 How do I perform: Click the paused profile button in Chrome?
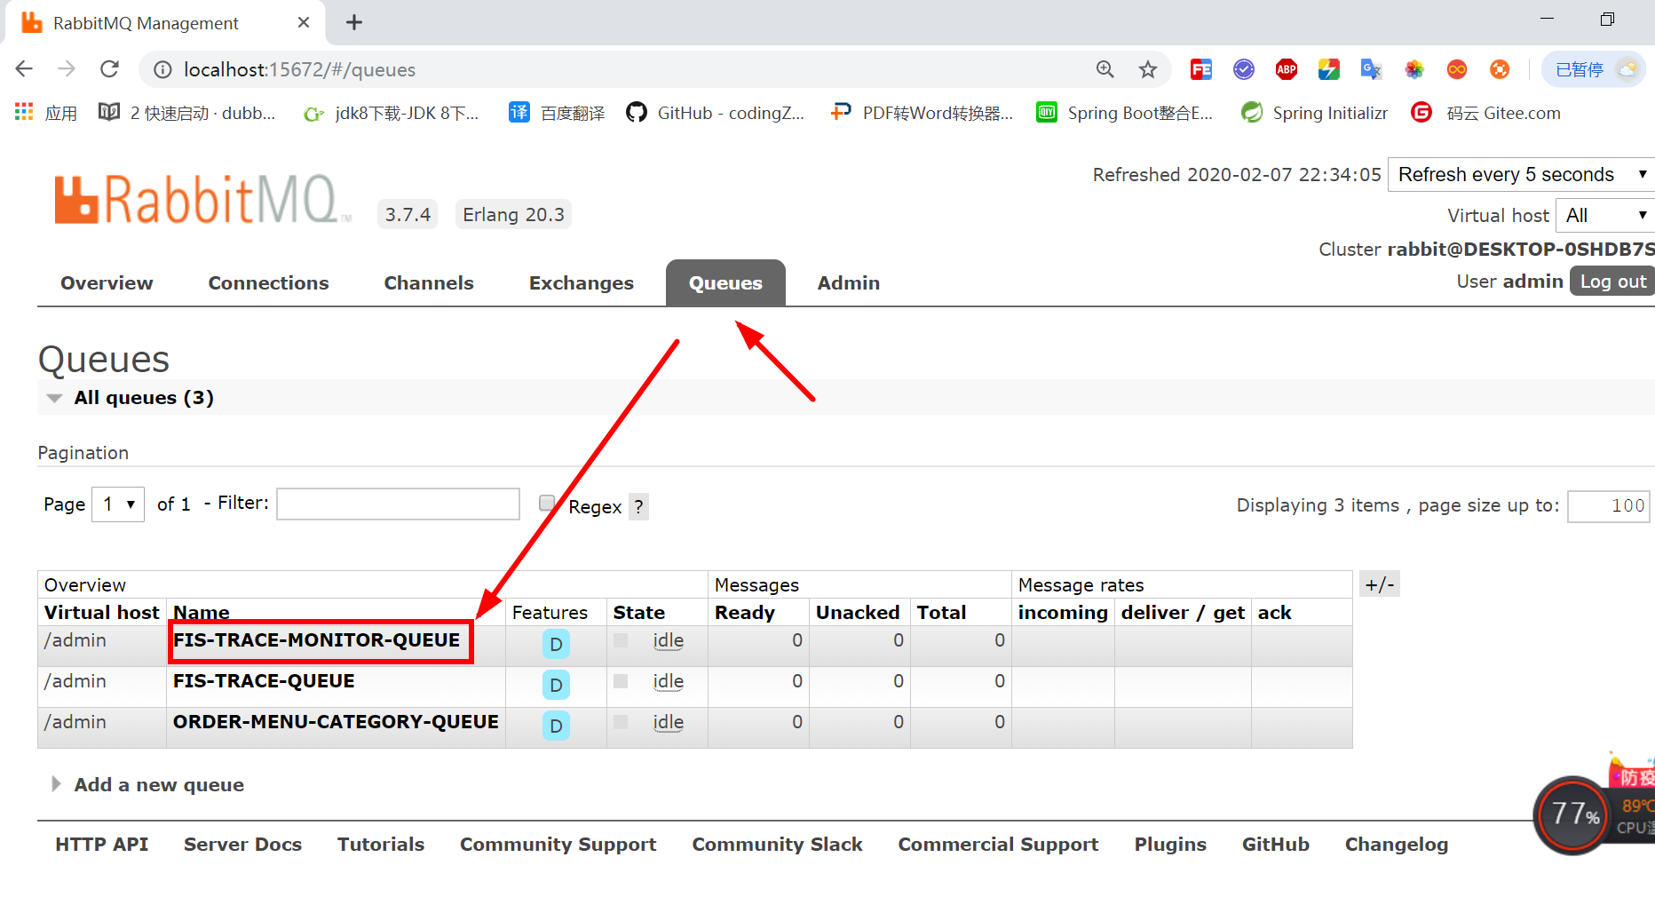click(x=1593, y=69)
